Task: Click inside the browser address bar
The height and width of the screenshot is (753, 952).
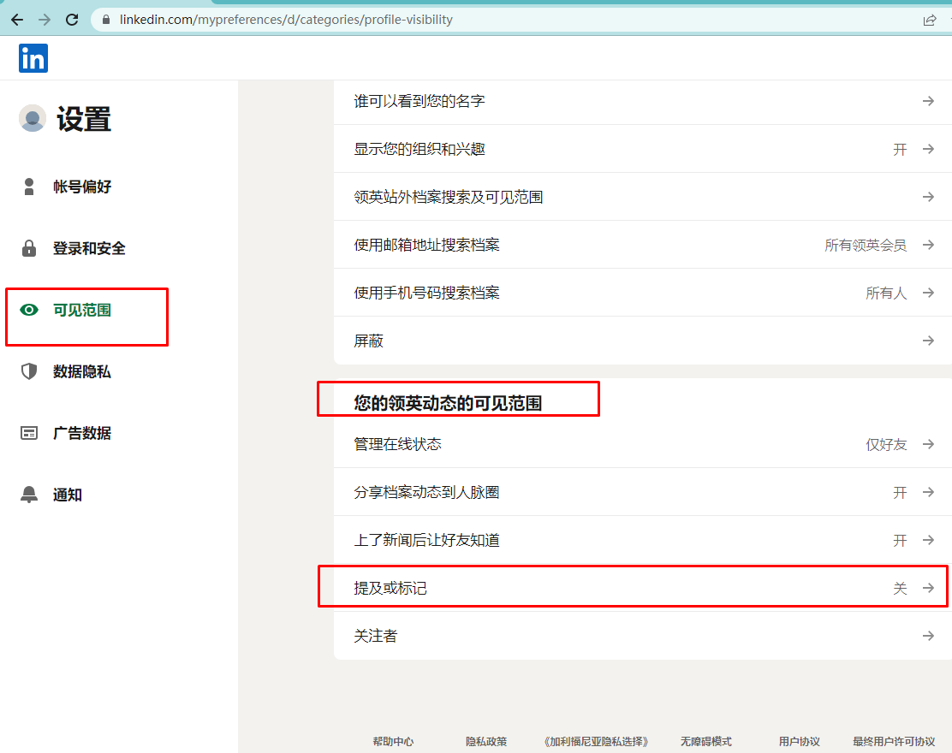Action: coord(342,19)
